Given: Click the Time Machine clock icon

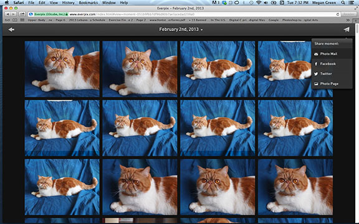Looking at the screenshot, I should pyautogui.click(x=251, y=2).
